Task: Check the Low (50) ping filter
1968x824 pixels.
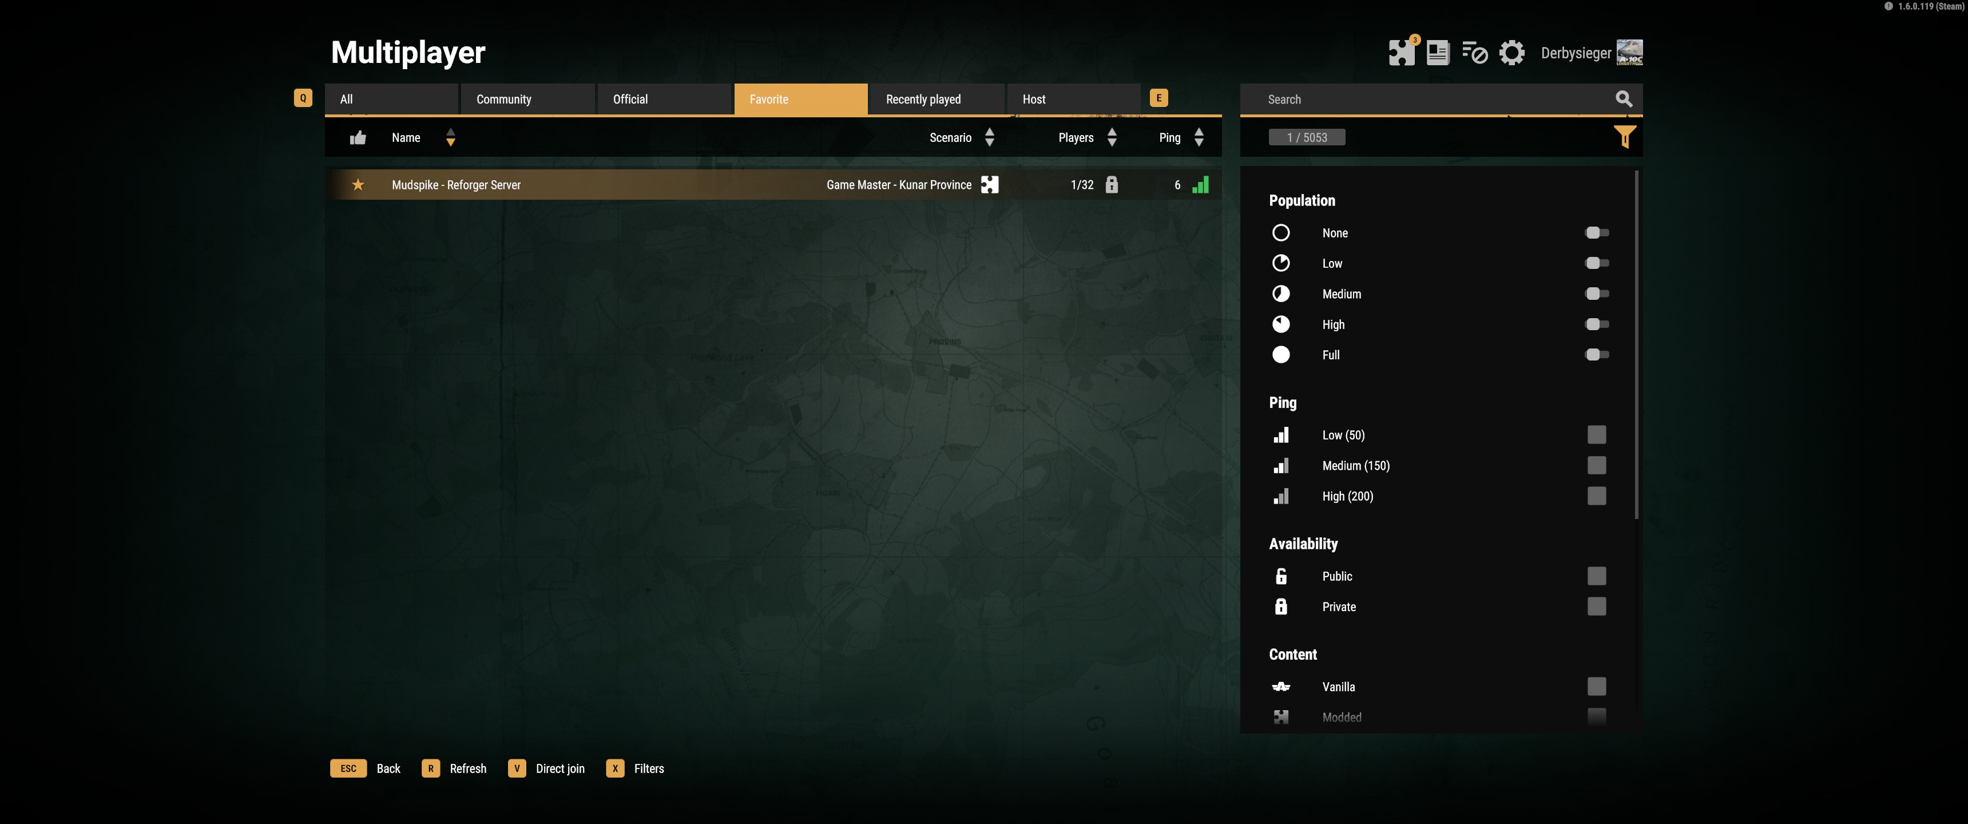Action: coord(1596,435)
